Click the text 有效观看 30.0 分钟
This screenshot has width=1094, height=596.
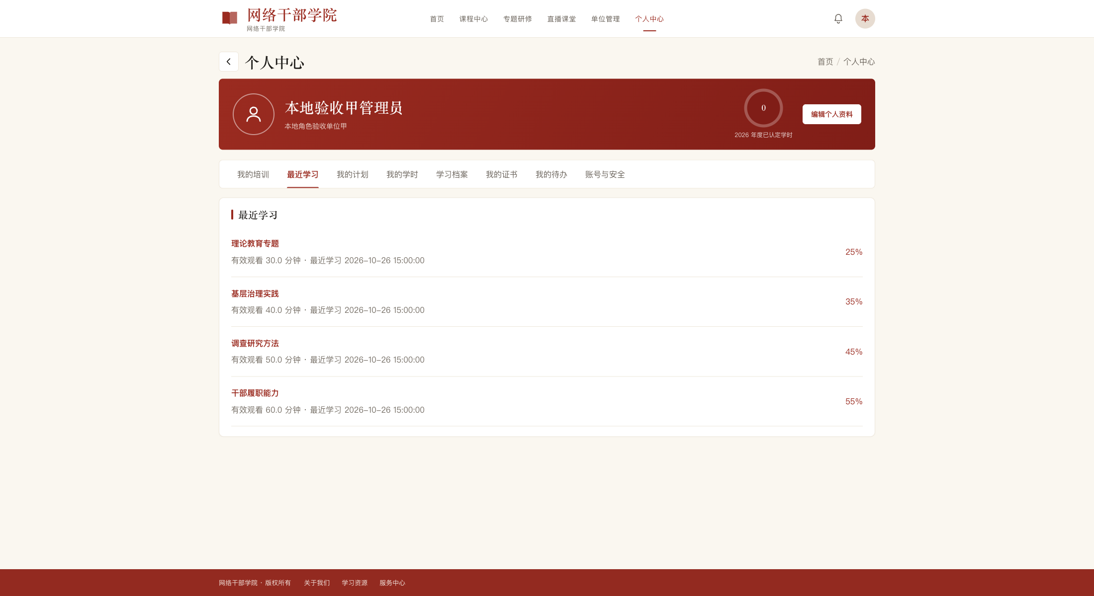click(x=266, y=260)
